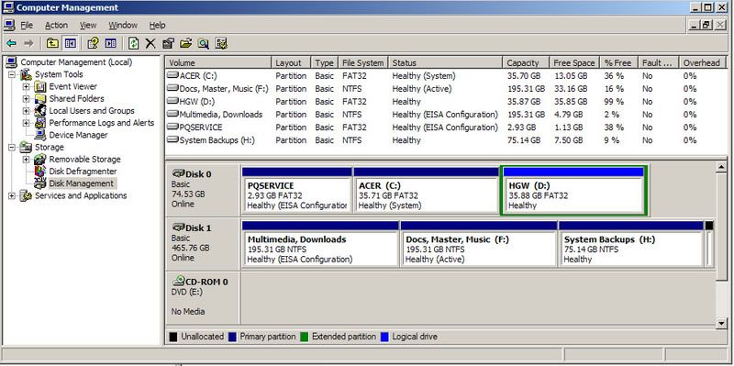The width and height of the screenshot is (734, 366).
Task: Click the Open folder toolbar icon
Action: click(186, 43)
